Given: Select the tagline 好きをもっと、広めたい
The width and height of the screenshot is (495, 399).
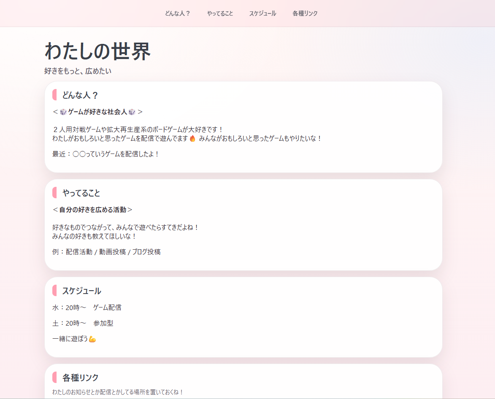Looking at the screenshot, I should (x=77, y=71).
